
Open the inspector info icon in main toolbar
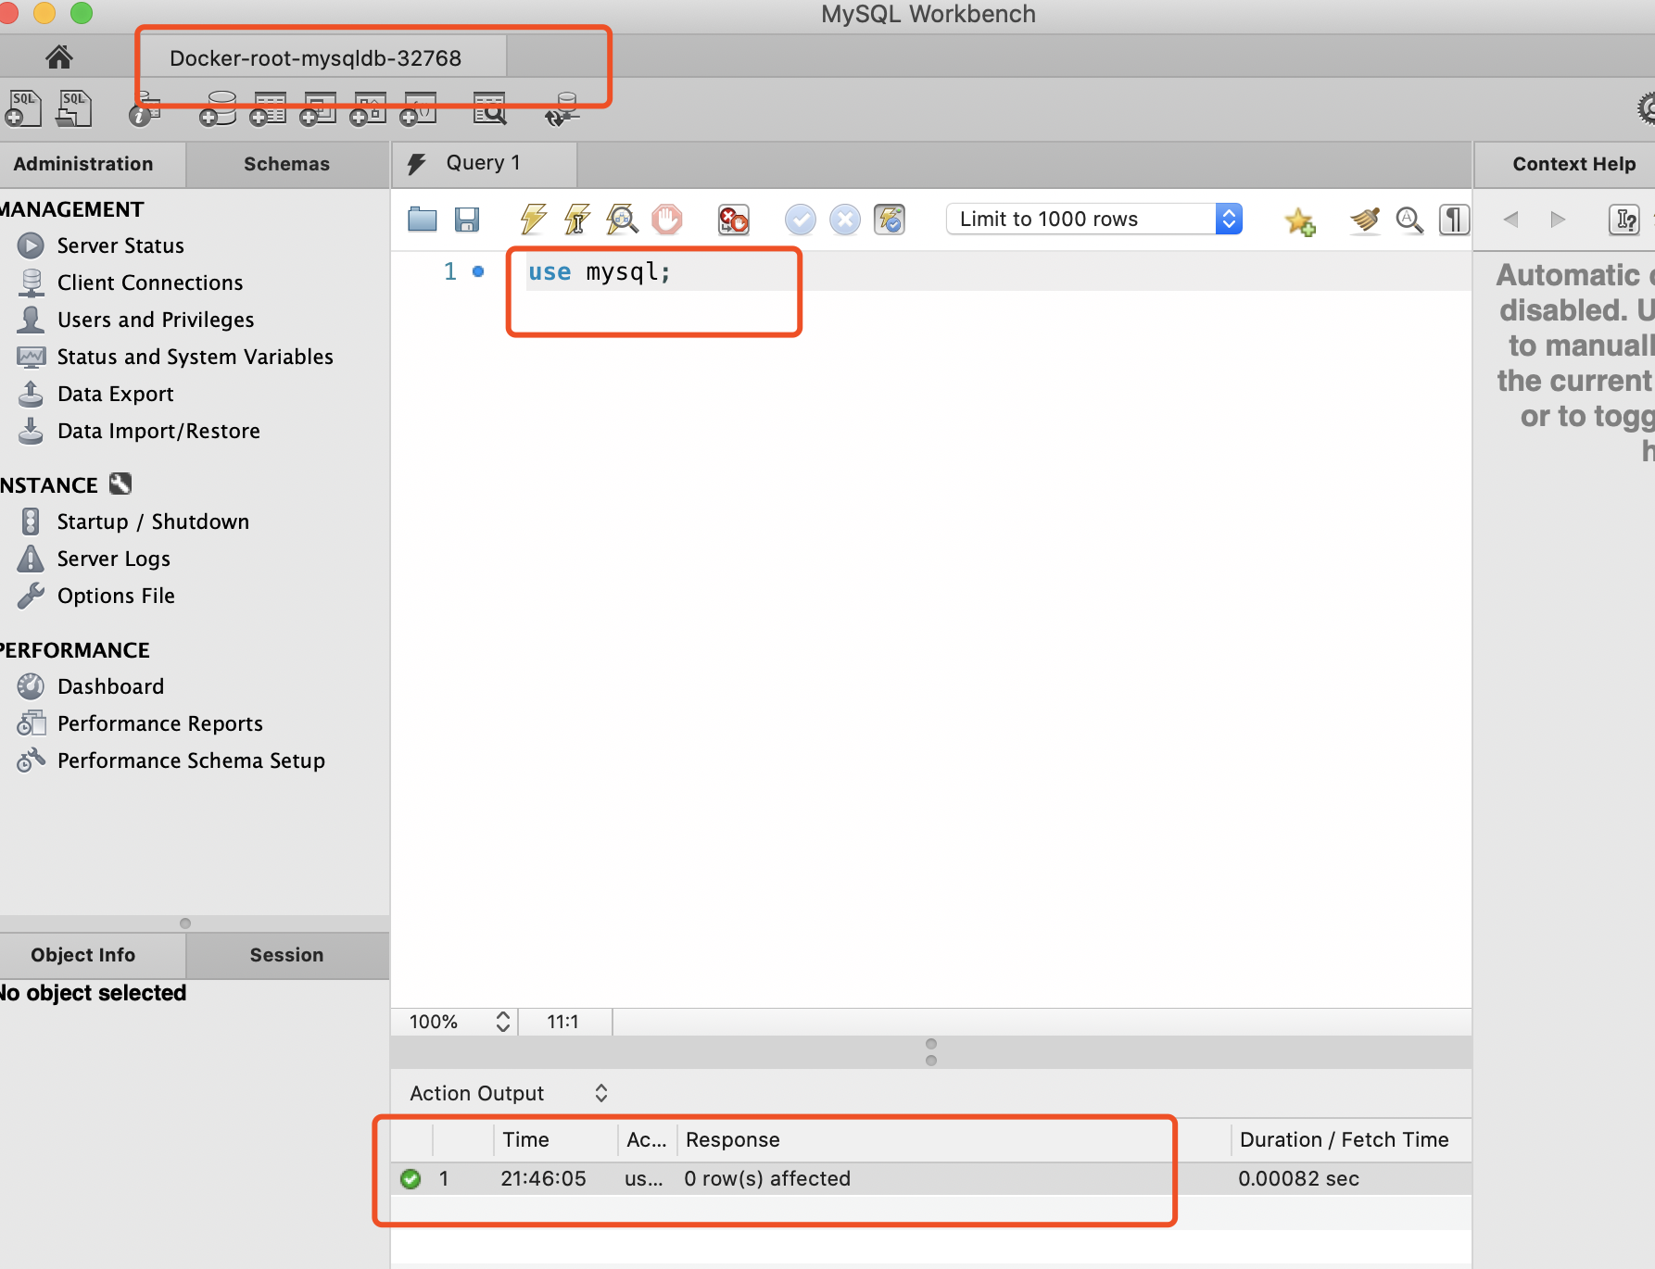(144, 110)
